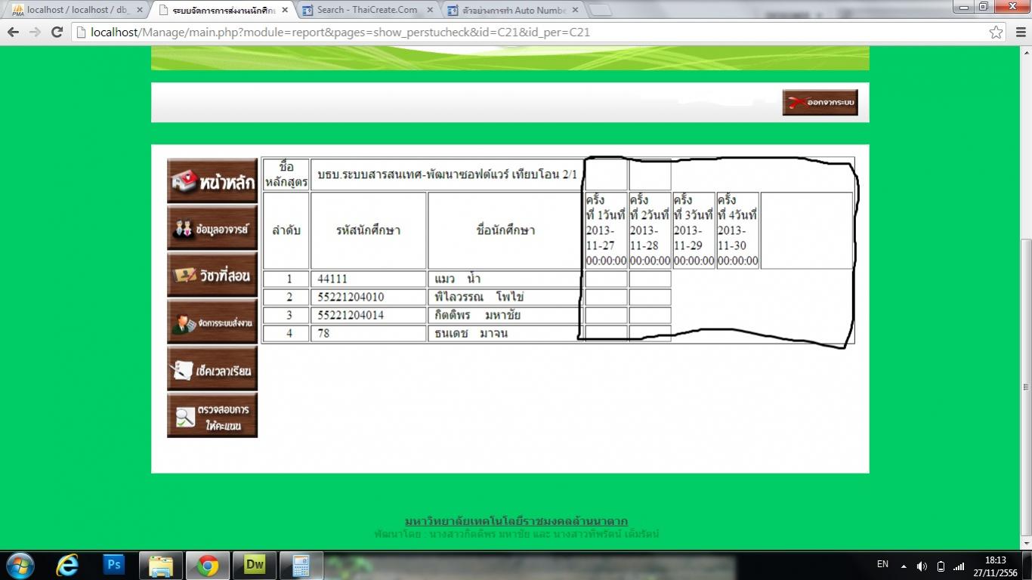Open the จัดการระบบส่งงาน sidebar button
The width and height of the screenshot is (1032, 580).
click(x=212, y=322)
